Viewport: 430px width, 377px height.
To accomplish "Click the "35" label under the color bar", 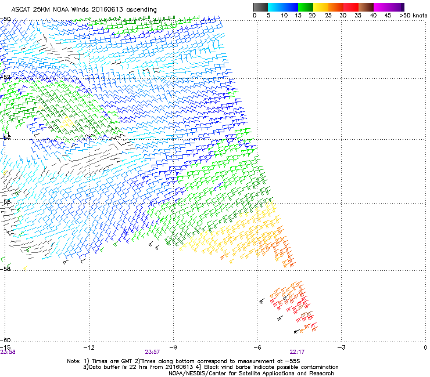I will point(358,16).
